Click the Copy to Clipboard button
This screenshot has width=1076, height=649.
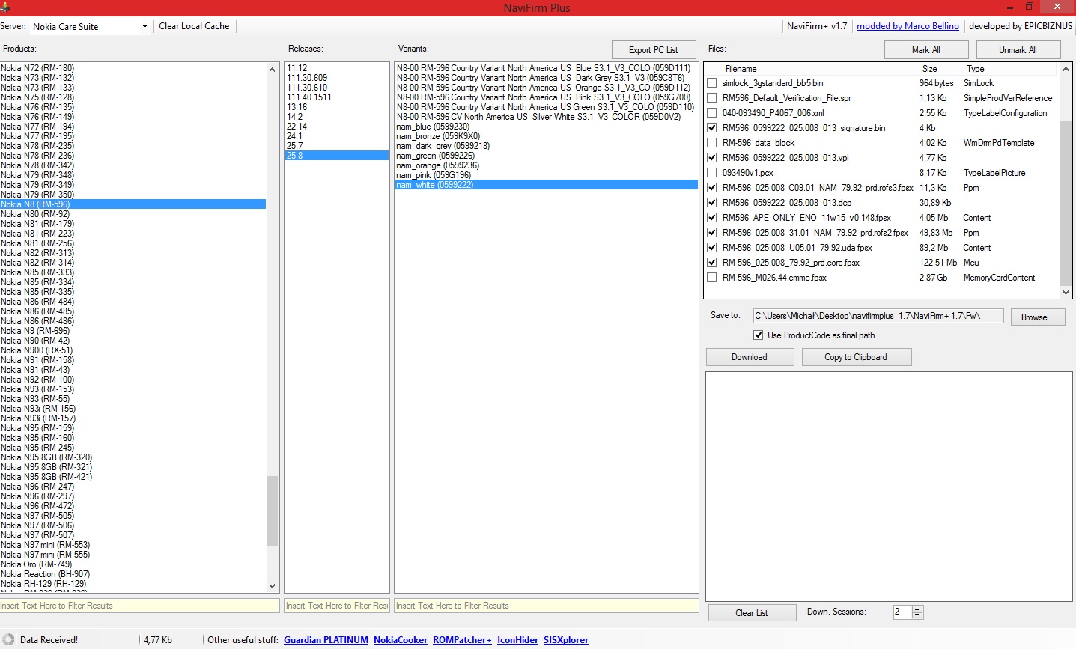click(856, 357)
